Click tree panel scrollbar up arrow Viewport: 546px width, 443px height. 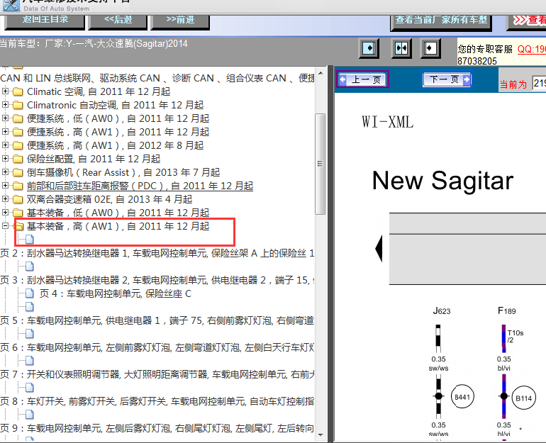[321, 74]
